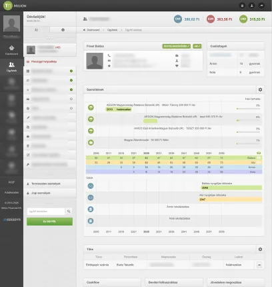The width and height of the screenshot is (272, 287).
Task: Switch to the list-view tab under the greeting
Action: tap(37, 30)
